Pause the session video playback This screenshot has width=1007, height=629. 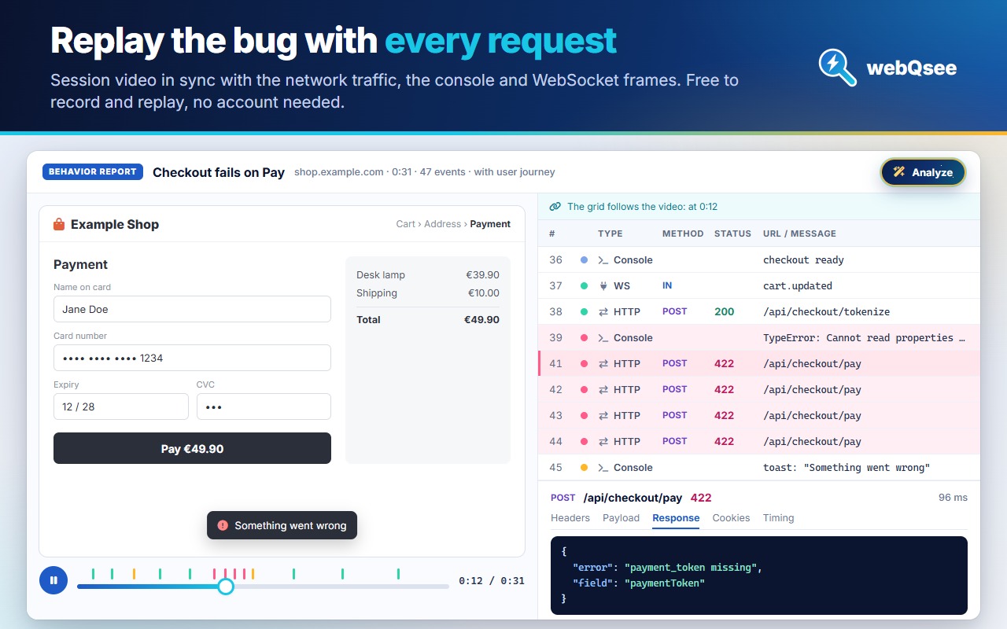pos(53,580)
